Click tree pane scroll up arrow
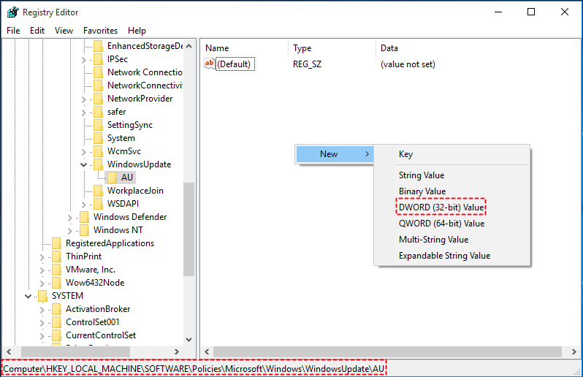The image size is (583, 377). click(189, 46)
